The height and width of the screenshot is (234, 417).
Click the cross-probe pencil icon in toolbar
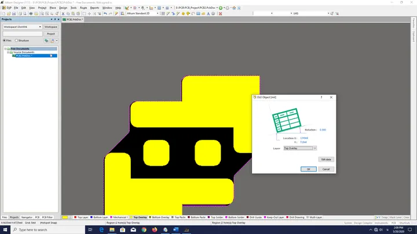[x=116, y=13]
